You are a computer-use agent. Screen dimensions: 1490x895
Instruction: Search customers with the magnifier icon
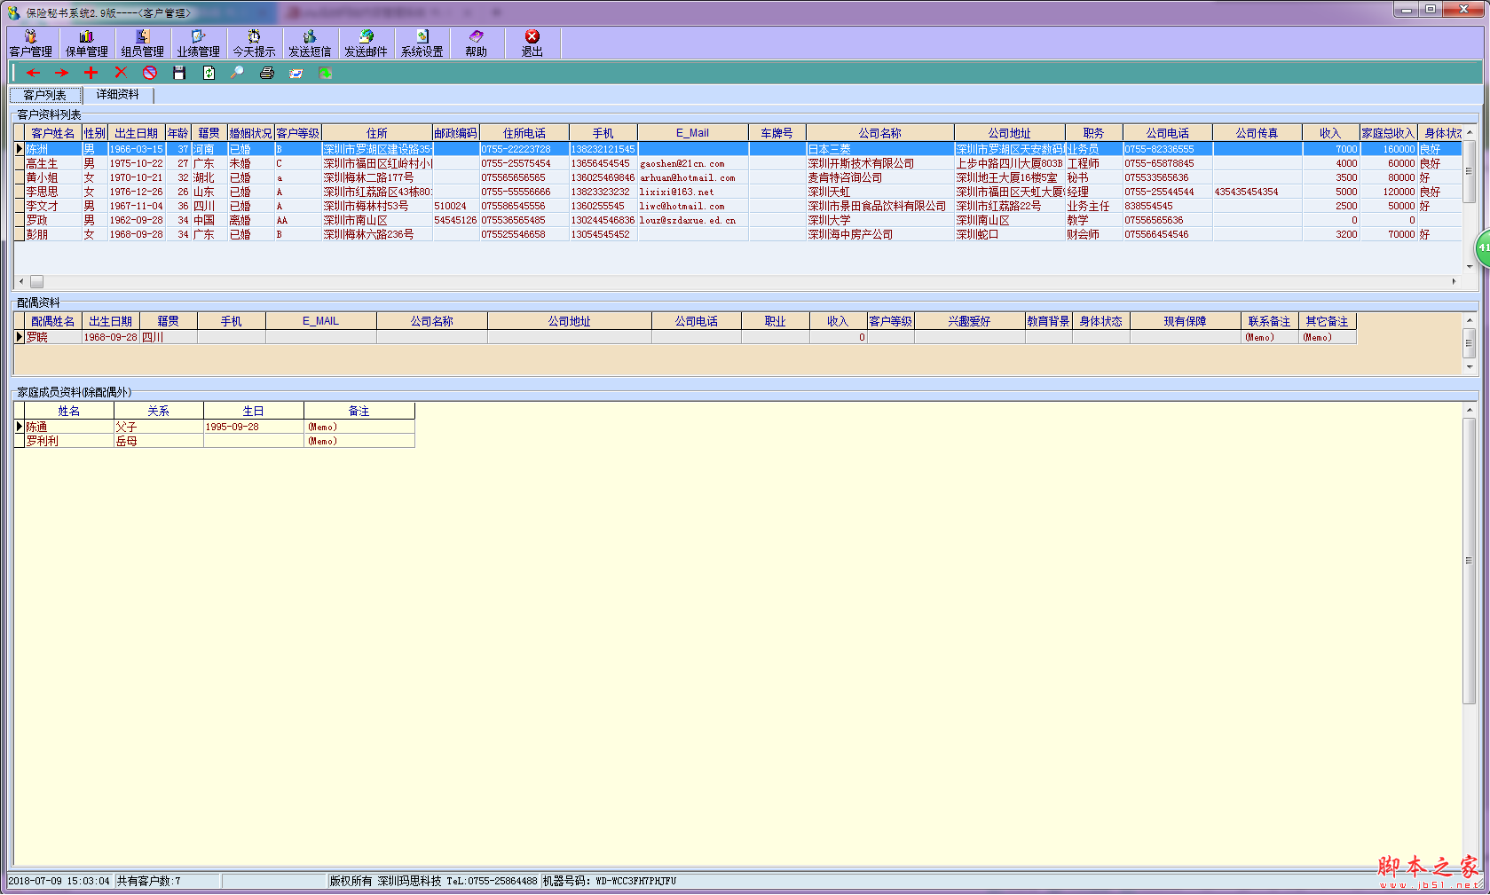tap(237, 73)
